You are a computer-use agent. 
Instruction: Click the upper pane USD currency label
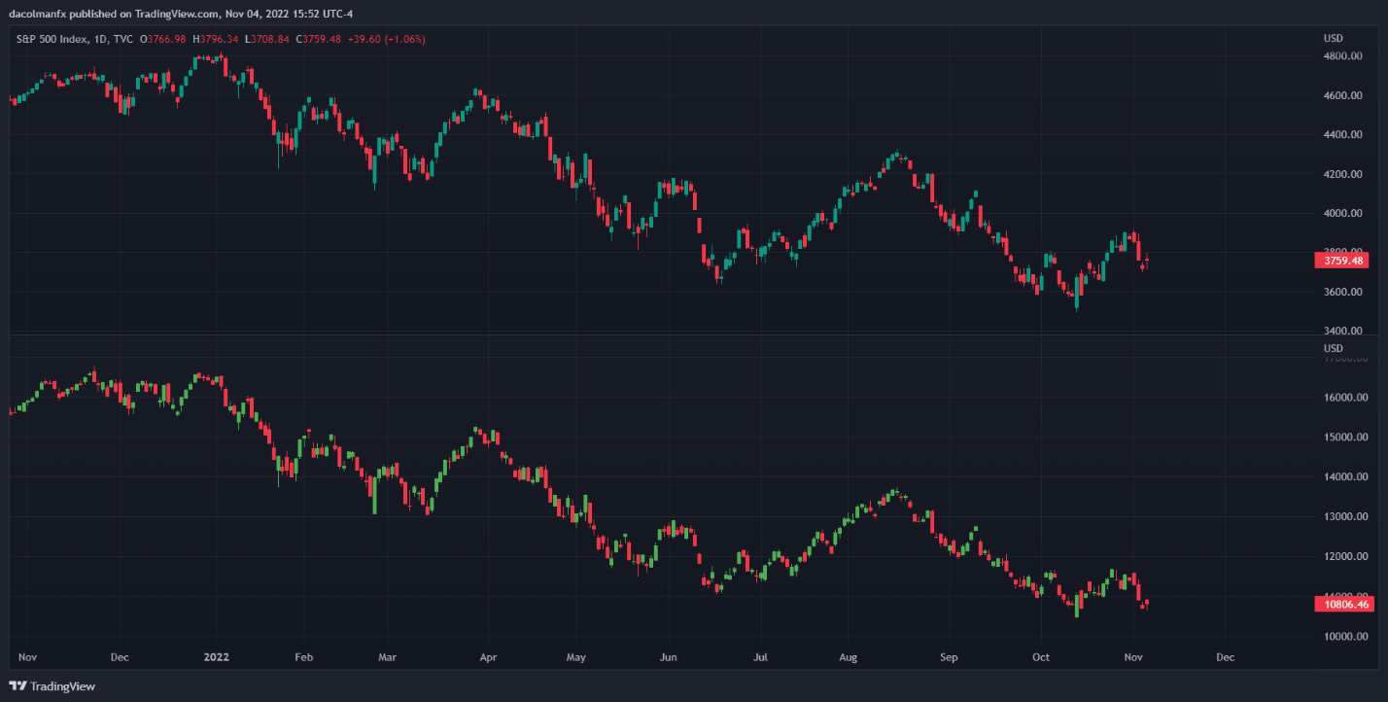point(1333,38)
